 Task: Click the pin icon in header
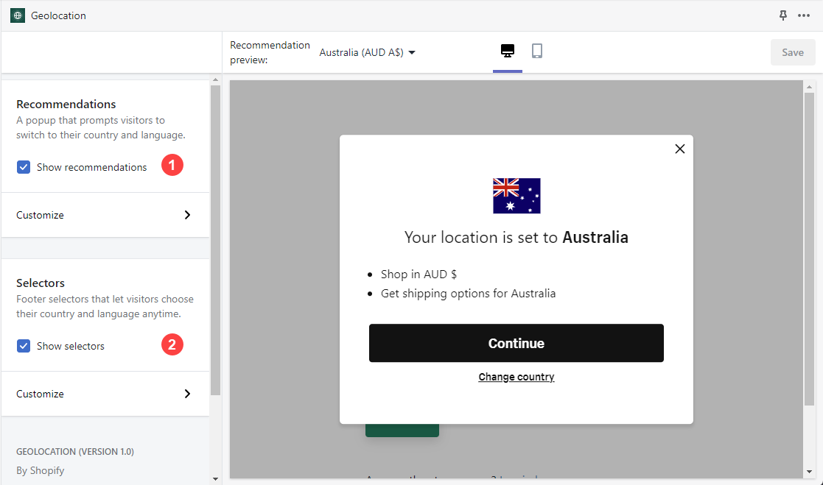[x=783, y=15]
